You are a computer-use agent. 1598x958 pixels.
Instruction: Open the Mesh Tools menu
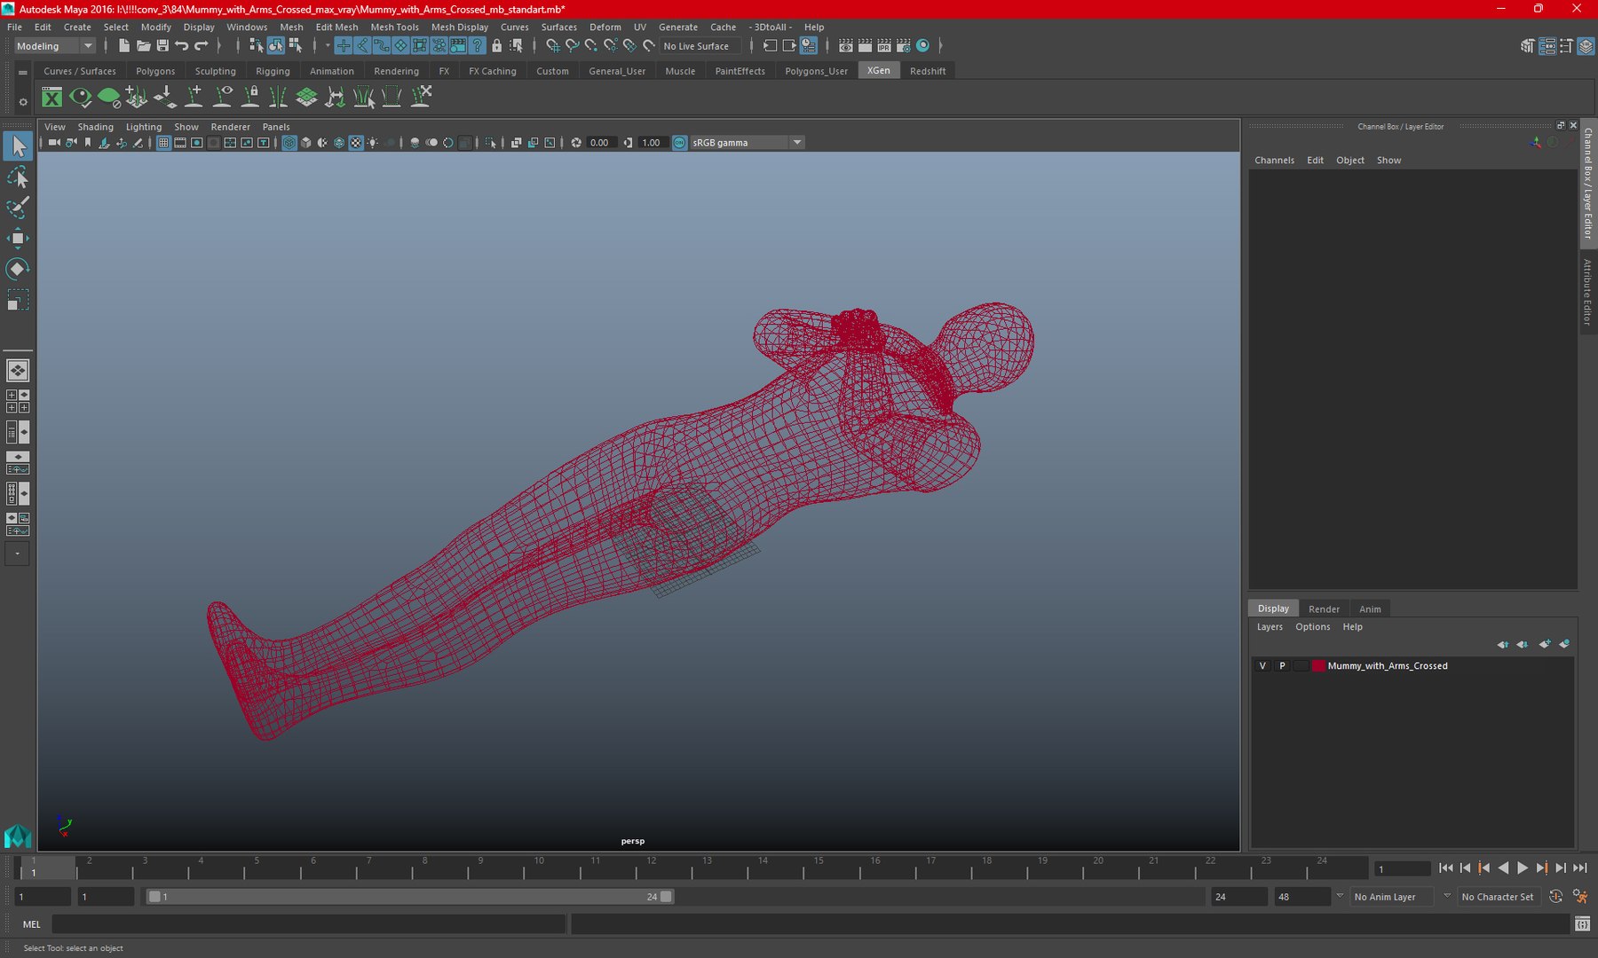pos(394,27)
